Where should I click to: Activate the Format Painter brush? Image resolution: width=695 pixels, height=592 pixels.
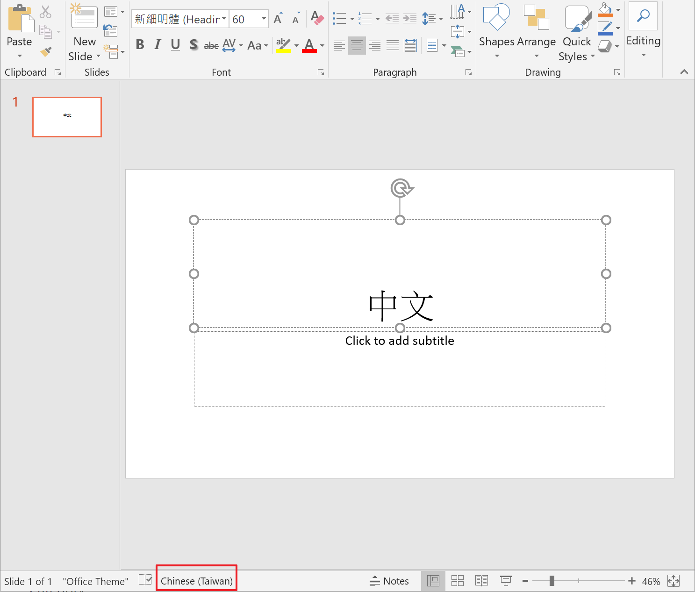tap(46, 51)
